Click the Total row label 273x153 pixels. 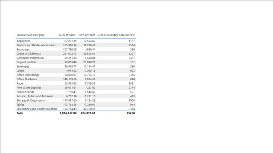tap(20, 113)
